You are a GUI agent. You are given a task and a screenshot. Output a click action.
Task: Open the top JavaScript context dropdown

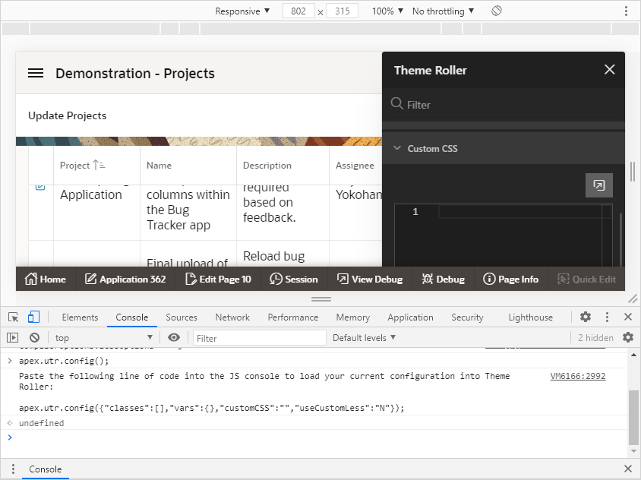click(104, 338)
